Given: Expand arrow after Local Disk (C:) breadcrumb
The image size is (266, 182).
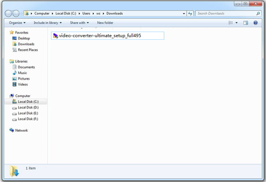Looking at the screenshot, I should point(79,14).
